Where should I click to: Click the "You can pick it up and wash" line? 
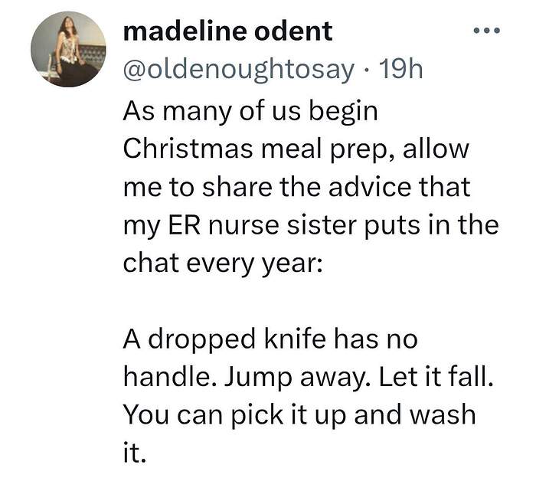click(x=299, y=416)
